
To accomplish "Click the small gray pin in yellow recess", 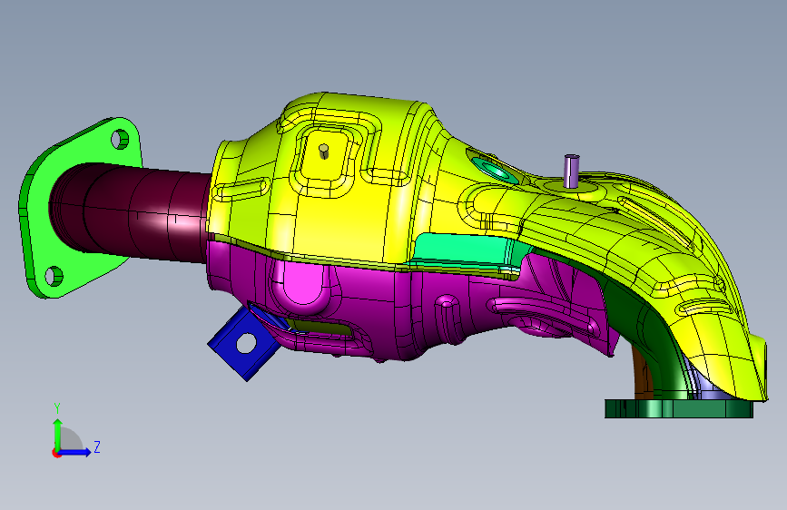I will click(x=324, y=151).
